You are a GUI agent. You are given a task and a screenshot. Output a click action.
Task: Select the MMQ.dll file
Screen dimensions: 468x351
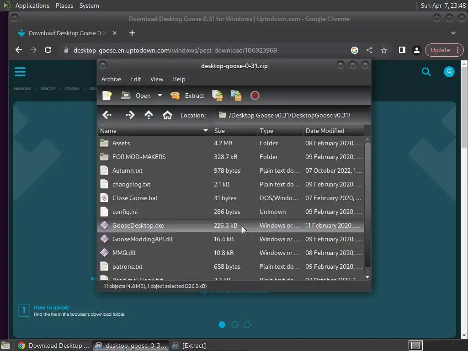(231, 253)
